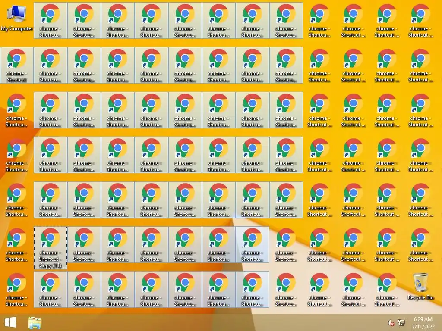Viewport: 442px width, 331px height.
Task: Open the My Computer desktop icon
Action: pyautogui.click(x=17, y=19)
